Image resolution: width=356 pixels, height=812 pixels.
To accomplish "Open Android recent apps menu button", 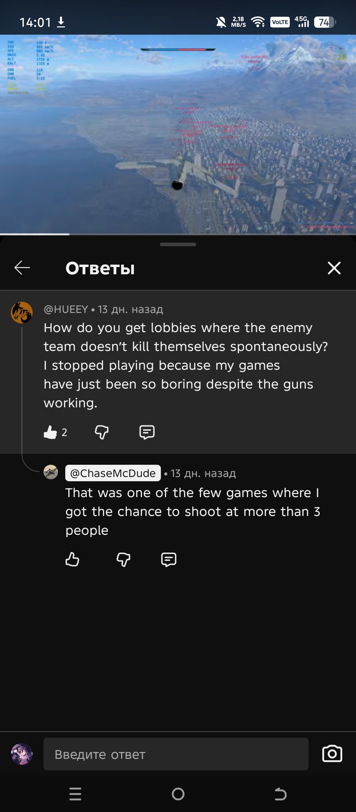I will click(75, 794).
